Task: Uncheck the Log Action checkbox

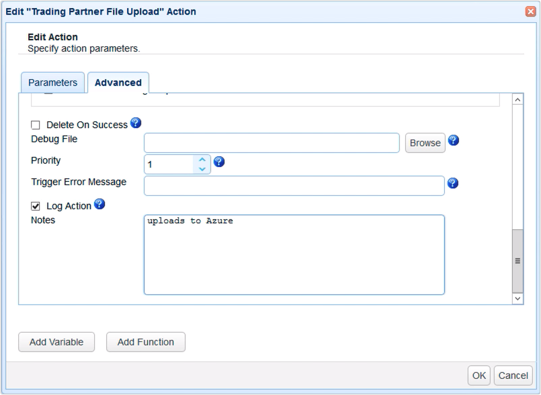Action: 36,206
